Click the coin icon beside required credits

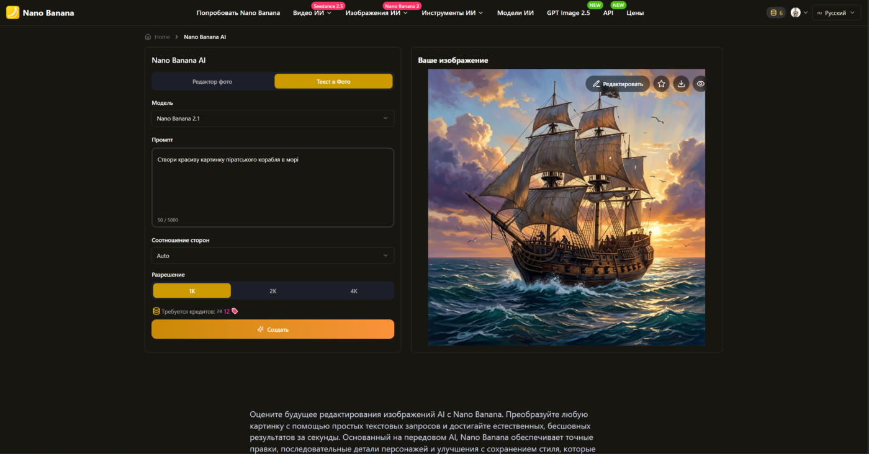(x=156, y=311)
